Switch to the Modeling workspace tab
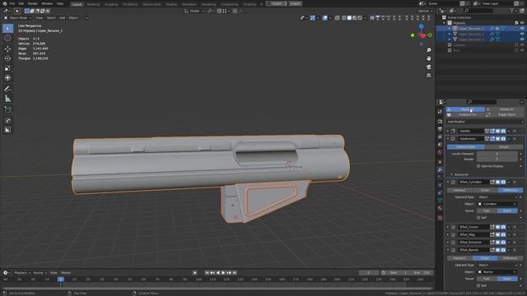Image resolution: width=527 pixels, height=296 pixels. coord(93,4)
